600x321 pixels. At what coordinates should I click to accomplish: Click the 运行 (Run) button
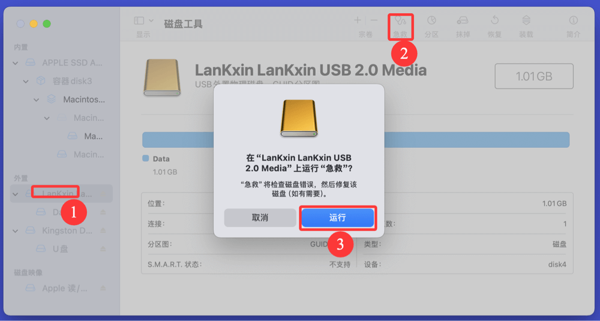tap(337, 218)
